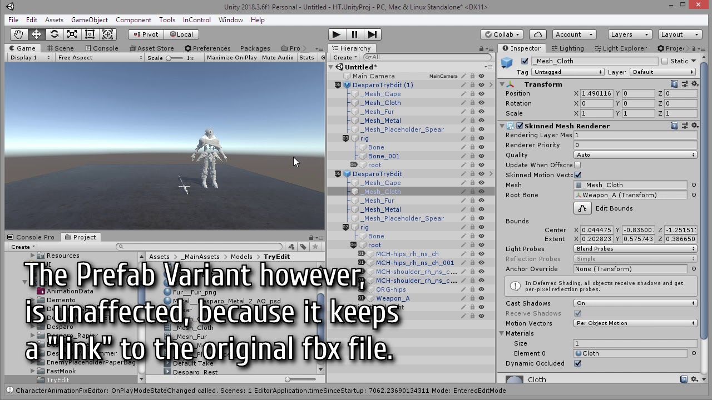712x400 pixels.
Task: Select the Rect transform tool
Action: 90,34
